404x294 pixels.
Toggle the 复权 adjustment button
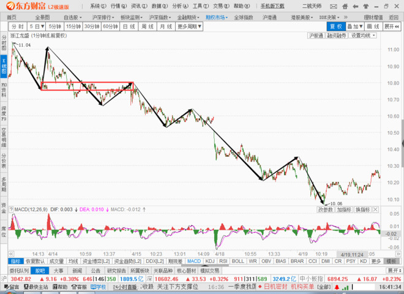(336, 26)
